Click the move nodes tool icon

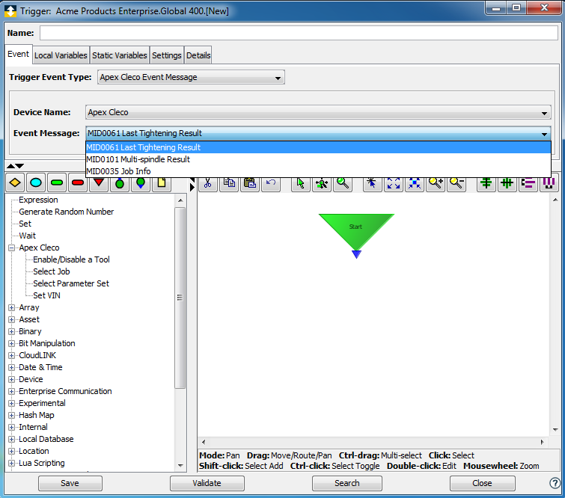tap(322, 183)
